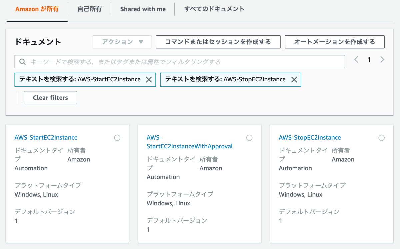Switch to すべてのドキュメント tab

(x=214, y=9)
